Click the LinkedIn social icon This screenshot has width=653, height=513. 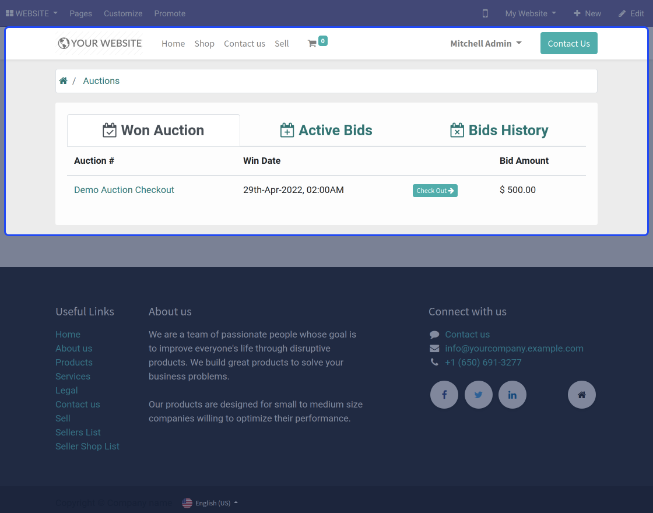tap(512, 395)
